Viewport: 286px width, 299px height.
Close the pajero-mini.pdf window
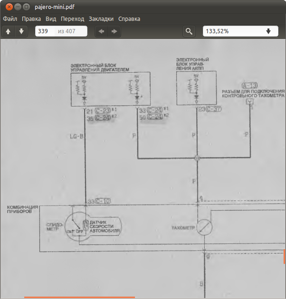tap(9, 7)
